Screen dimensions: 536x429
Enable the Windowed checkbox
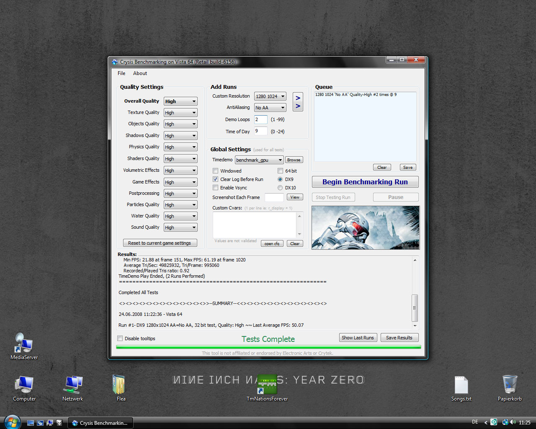coord(216,171)
